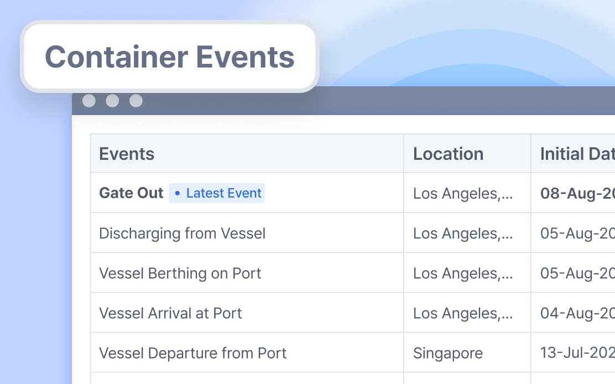Screen dimensions: 615x384
Task: Click the middle window control dot
Action: (x=113, y=101)
